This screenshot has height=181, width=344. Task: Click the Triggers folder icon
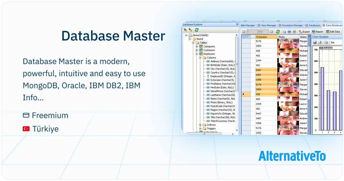click(x=204, y=128)
